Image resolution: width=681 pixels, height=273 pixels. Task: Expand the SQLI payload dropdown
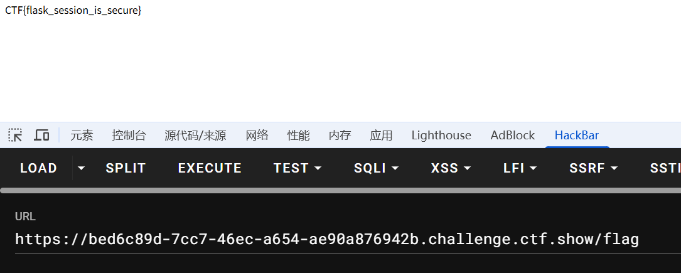click(377, 168)
